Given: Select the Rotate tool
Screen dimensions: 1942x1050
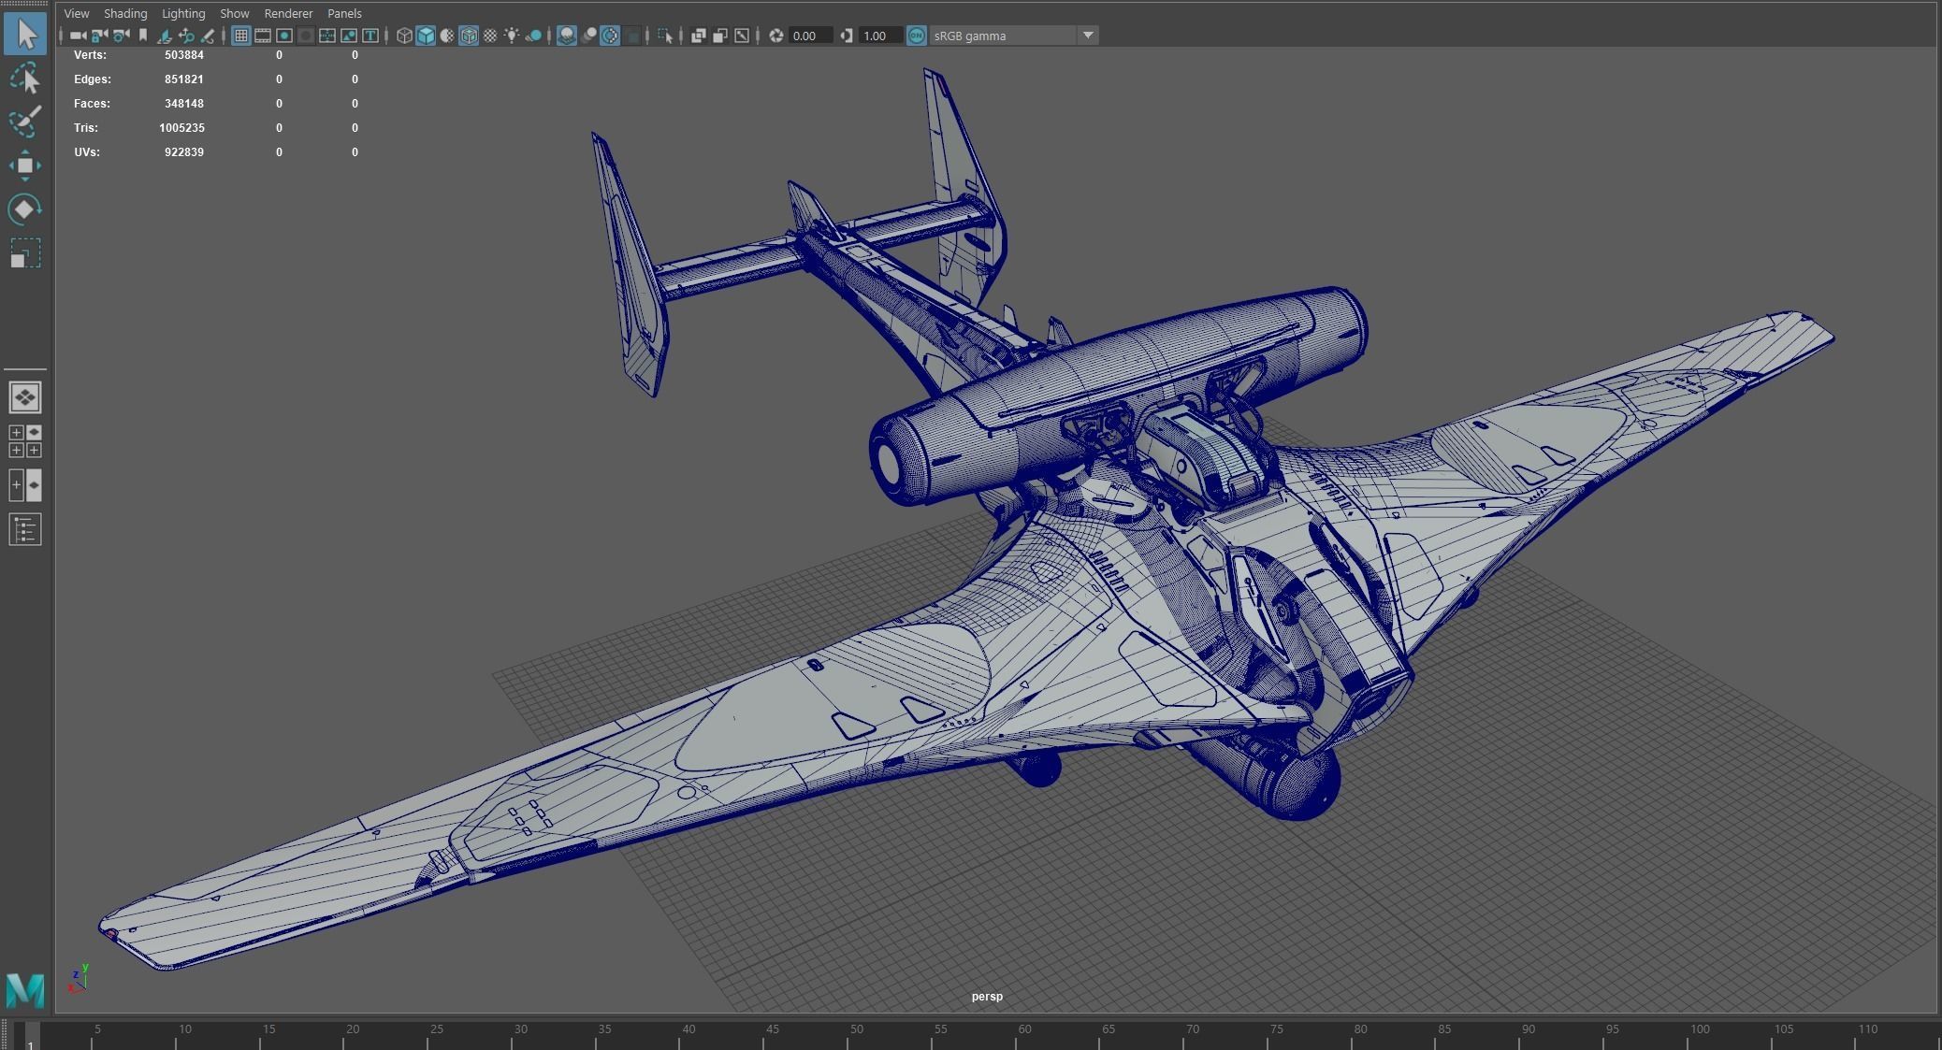Looking at the screenshot, I should (25, 209).
